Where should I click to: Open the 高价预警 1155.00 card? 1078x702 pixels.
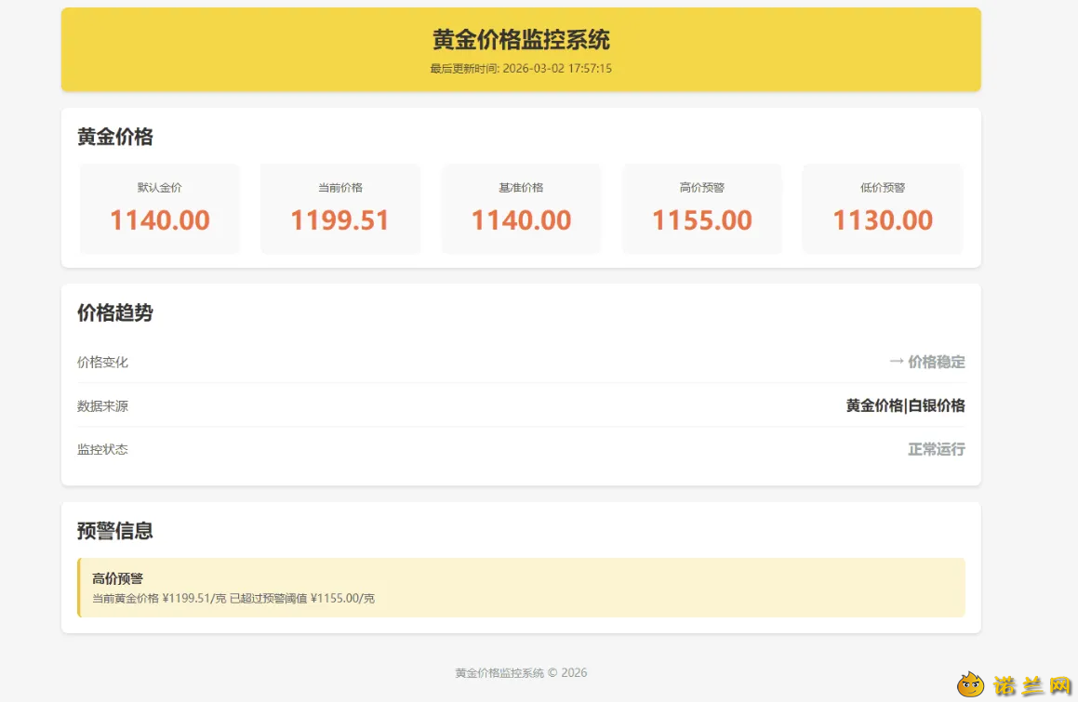point(702,209)
